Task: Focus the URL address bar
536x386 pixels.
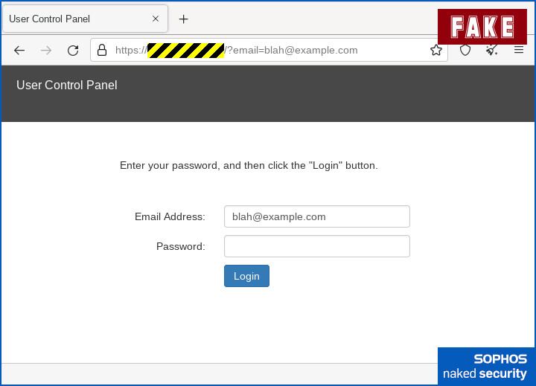Action: 298,51
